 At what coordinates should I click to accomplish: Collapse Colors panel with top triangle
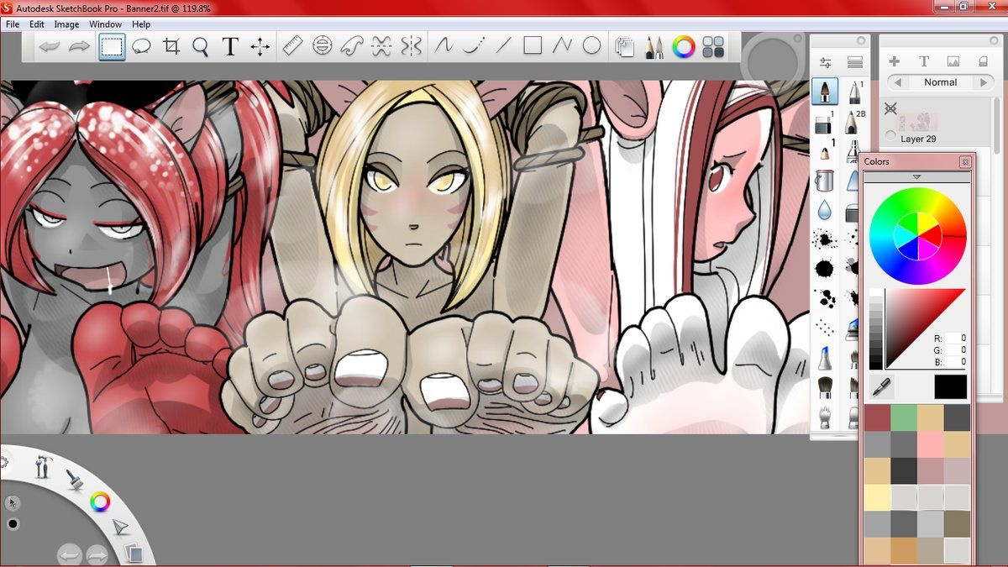click(916, 177)
